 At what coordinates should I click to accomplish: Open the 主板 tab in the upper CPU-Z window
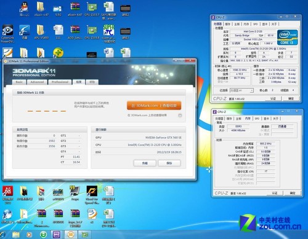(x=237, y=24)
